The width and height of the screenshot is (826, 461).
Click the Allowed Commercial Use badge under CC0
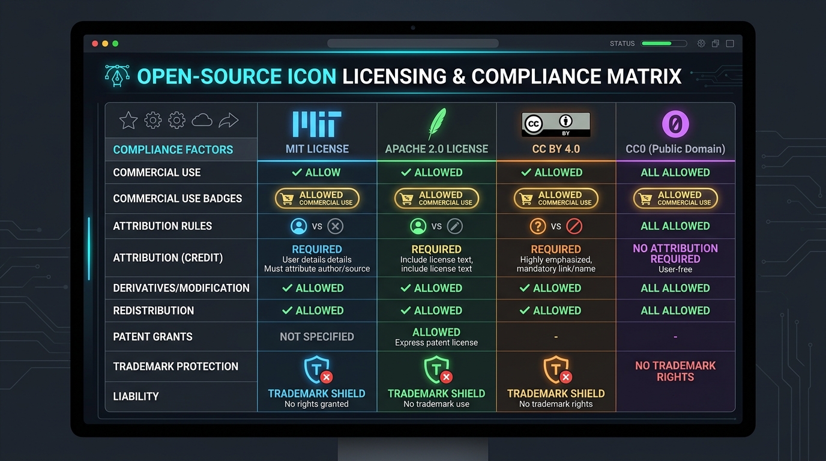[675, 198]
